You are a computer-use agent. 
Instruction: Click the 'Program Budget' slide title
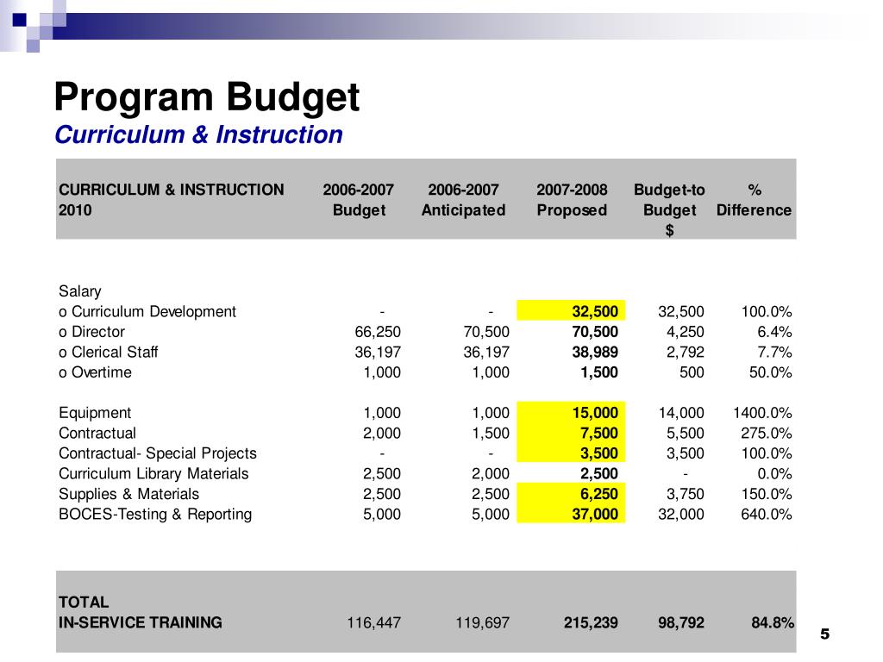point(207,98)
